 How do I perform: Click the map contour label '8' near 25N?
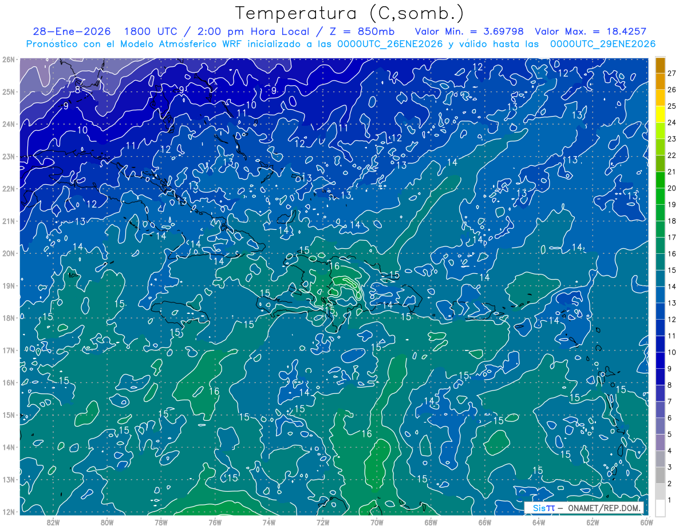[x=77, y=90]
